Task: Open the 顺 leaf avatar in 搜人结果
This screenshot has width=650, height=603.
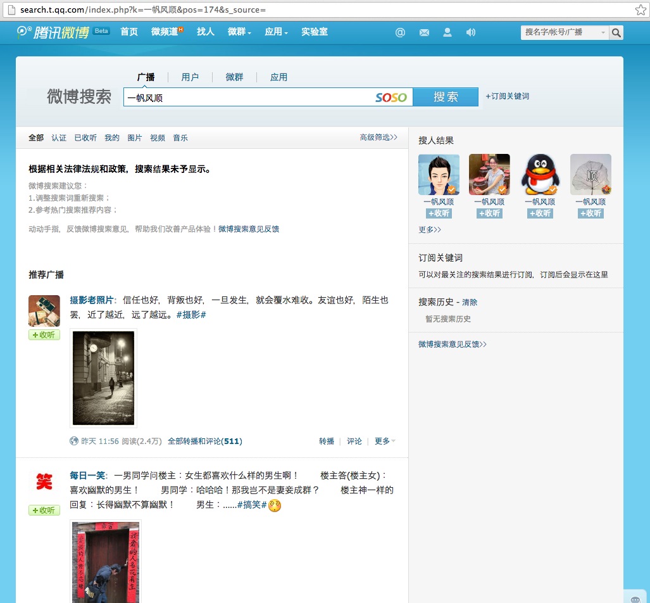Action: [591, 174]
